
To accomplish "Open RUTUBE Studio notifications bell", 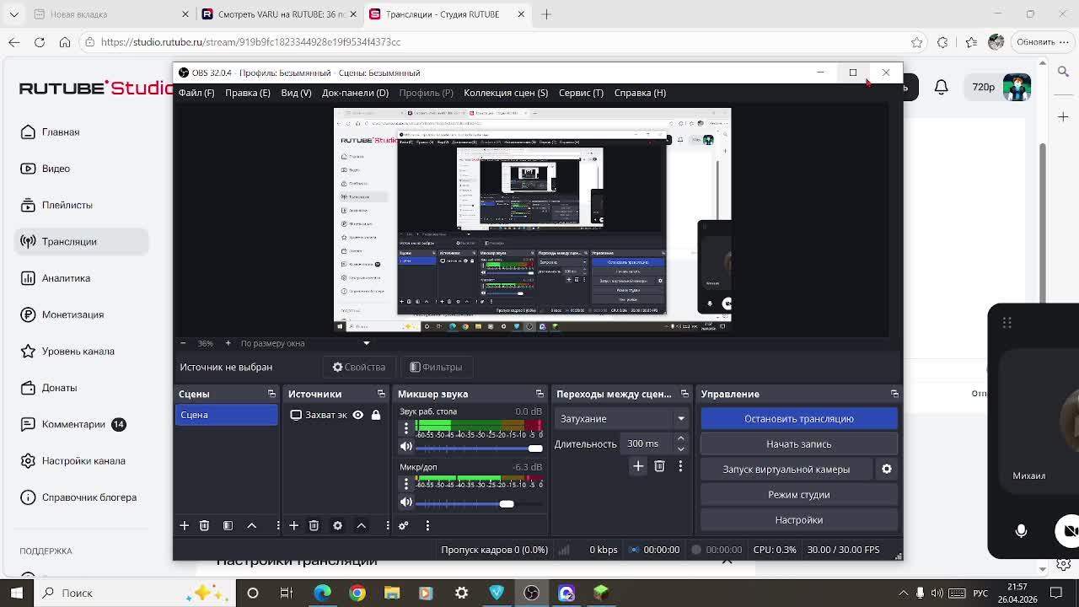I will [x=942, y=87].
